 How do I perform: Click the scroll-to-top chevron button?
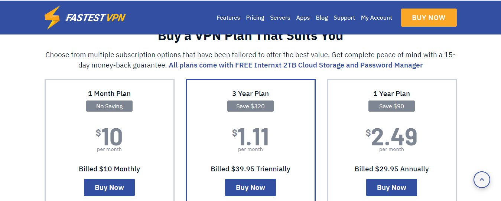482,180
